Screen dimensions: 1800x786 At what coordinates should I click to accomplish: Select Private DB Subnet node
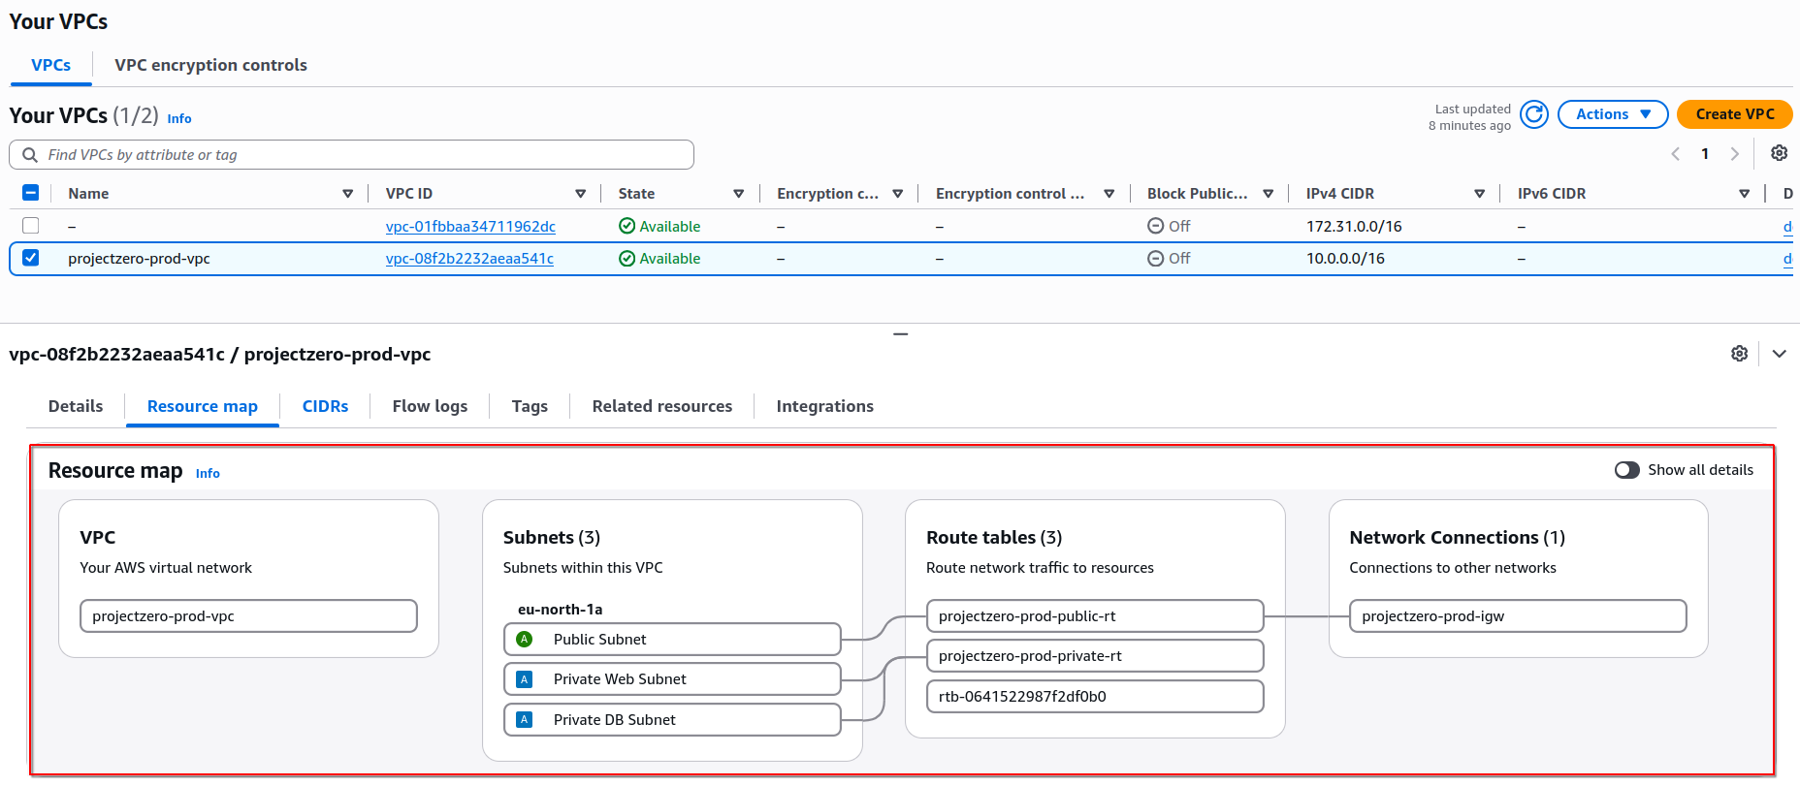point(672,720)
